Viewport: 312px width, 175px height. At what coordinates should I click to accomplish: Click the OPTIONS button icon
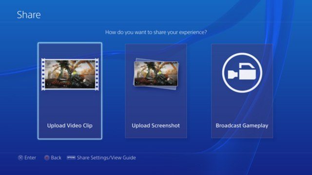[x=71, y=157]
